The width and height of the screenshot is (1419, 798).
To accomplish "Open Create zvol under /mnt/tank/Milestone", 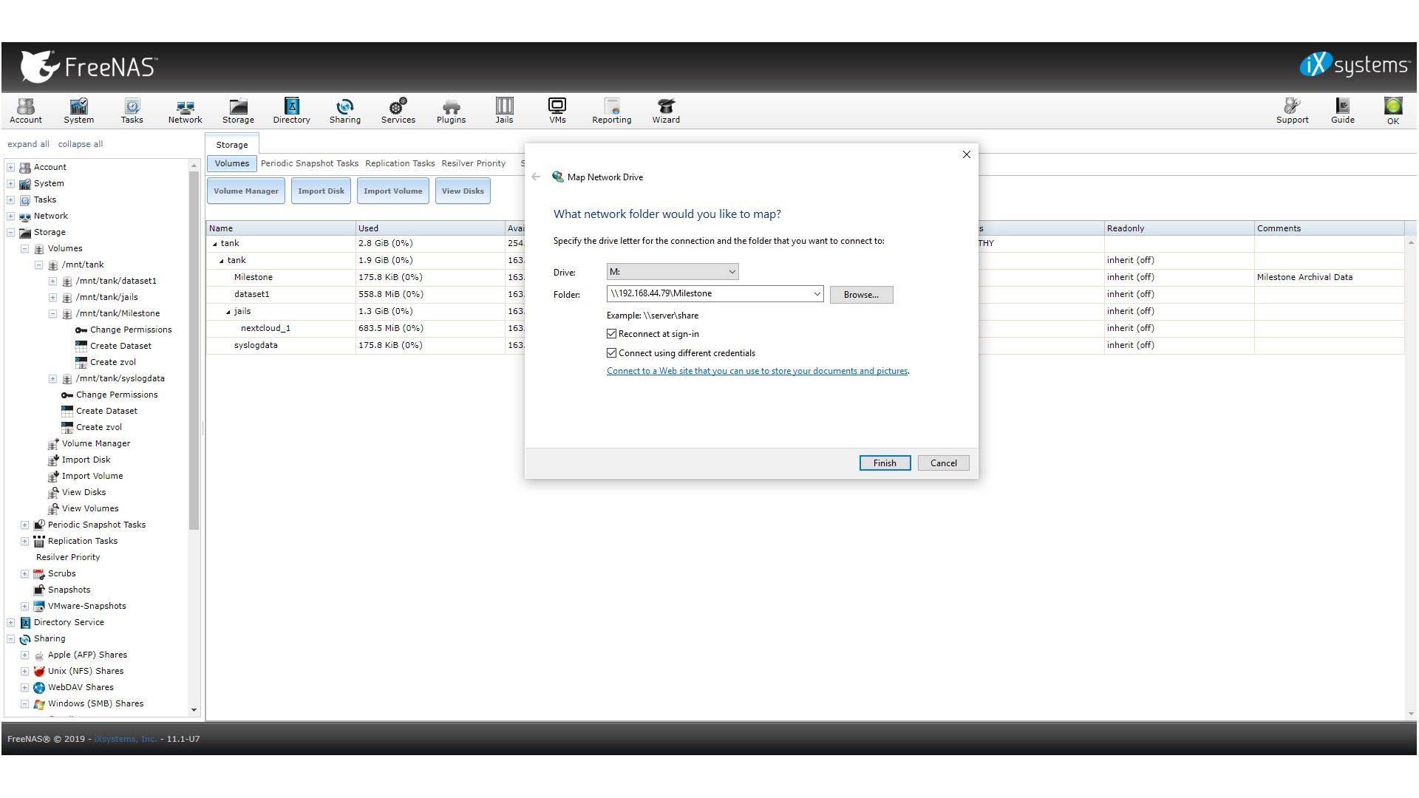I will click(x=113, y=362).
